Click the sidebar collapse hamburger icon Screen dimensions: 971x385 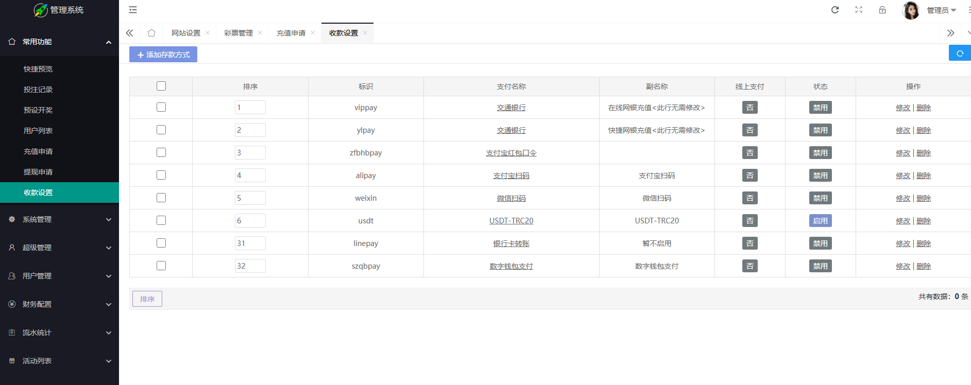point(133,10)
